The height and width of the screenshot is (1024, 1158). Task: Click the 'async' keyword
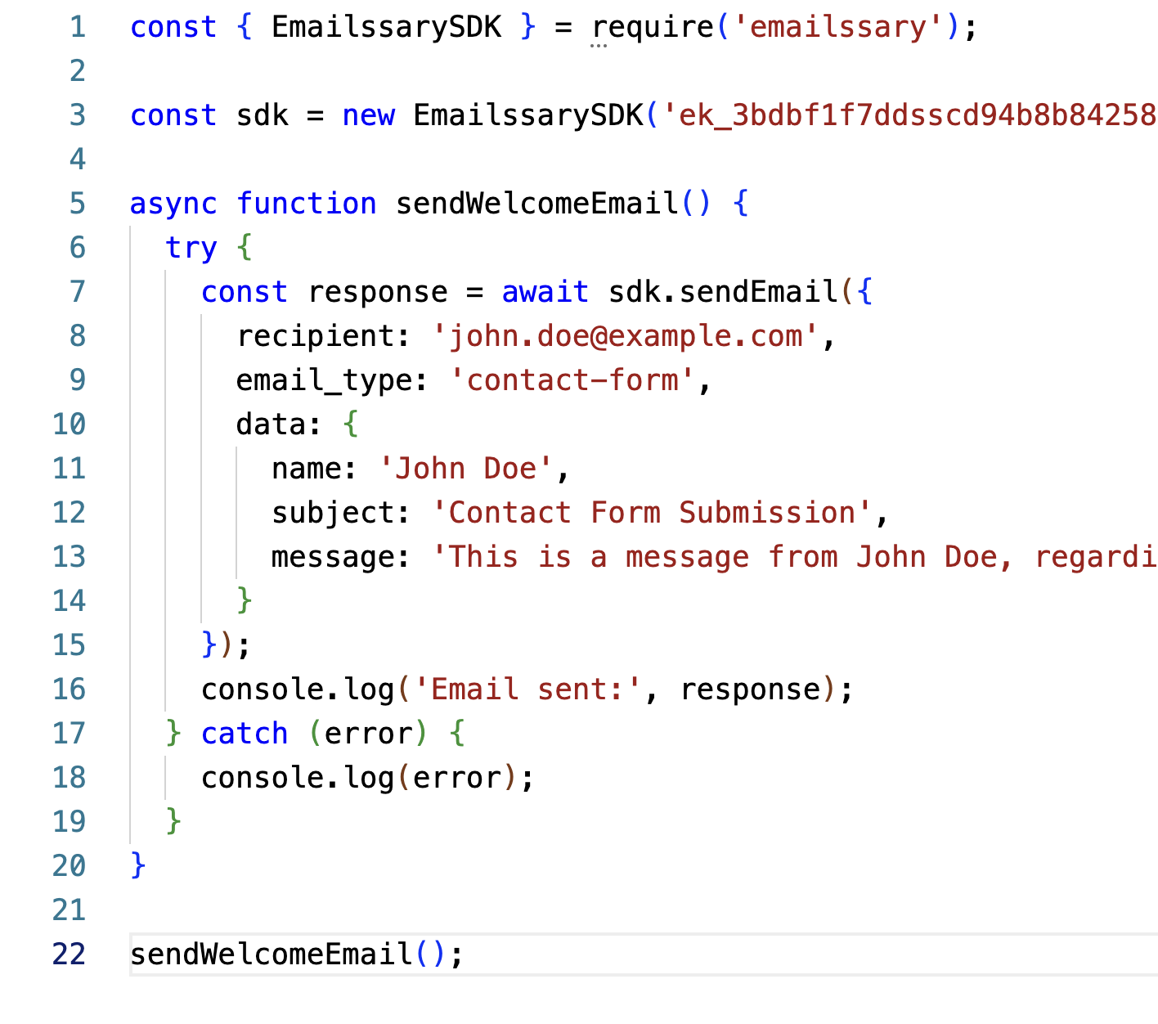pyautogui.click(x=174, y=204)
